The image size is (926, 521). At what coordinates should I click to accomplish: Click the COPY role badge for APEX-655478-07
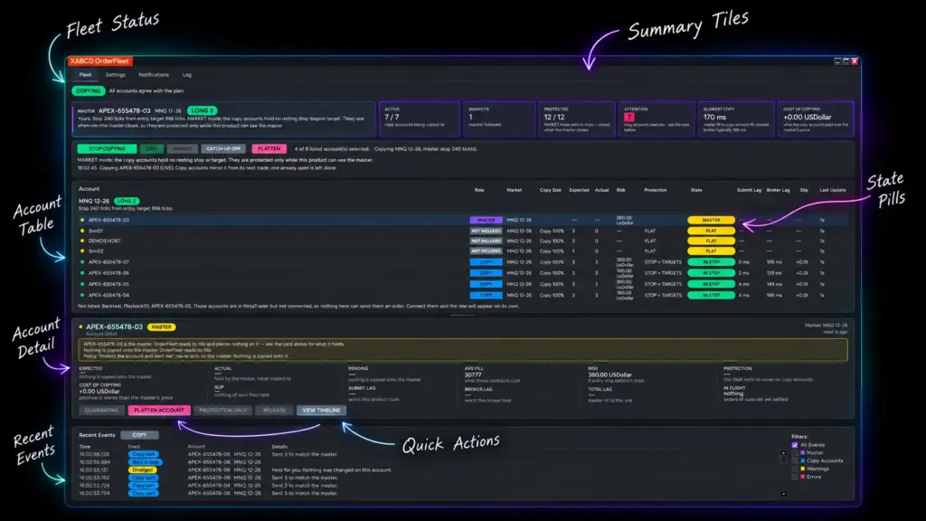pyautogui.click(x=486, y=261)
